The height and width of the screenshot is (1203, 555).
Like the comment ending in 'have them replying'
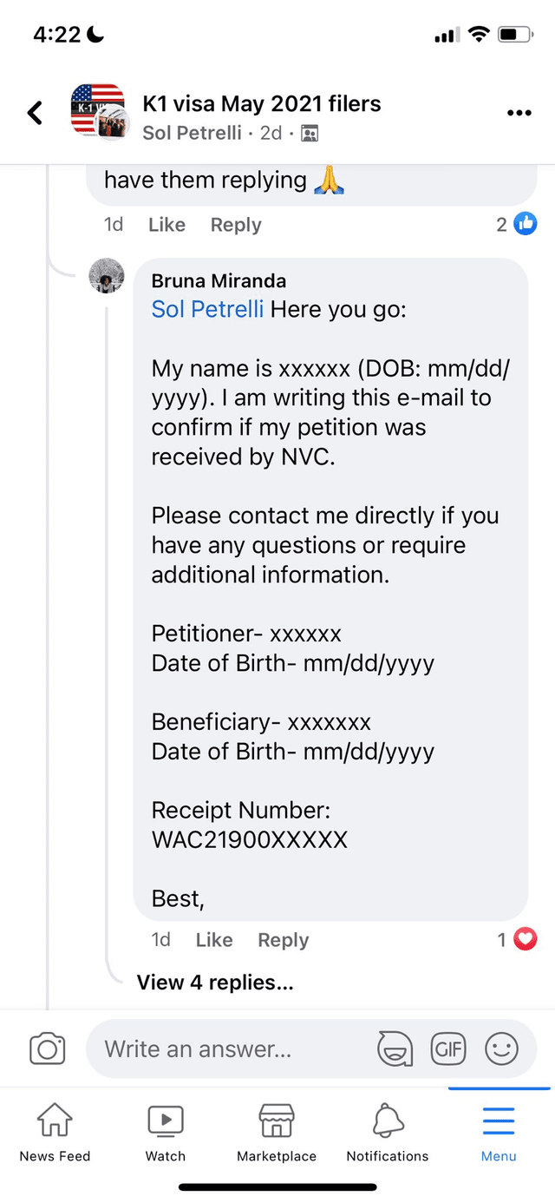(166, 225)
